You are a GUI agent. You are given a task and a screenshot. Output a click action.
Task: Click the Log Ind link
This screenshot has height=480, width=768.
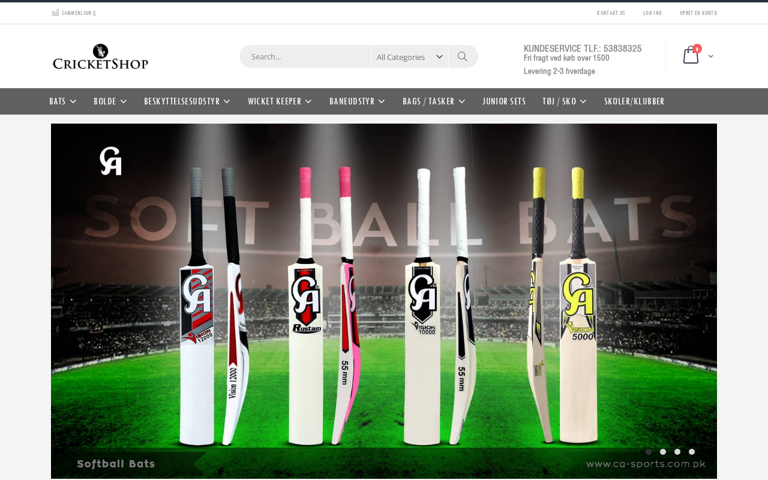[x=652, y=13]
